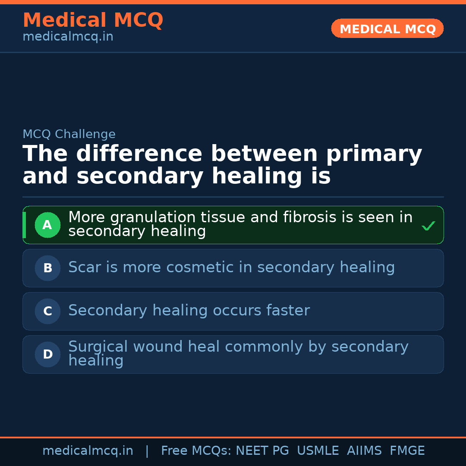The width and height of the screenshot is (466, 466).
Task: Open medicalmcq.in link in footer
Action: pyautogui.click(x=88, y=451)
